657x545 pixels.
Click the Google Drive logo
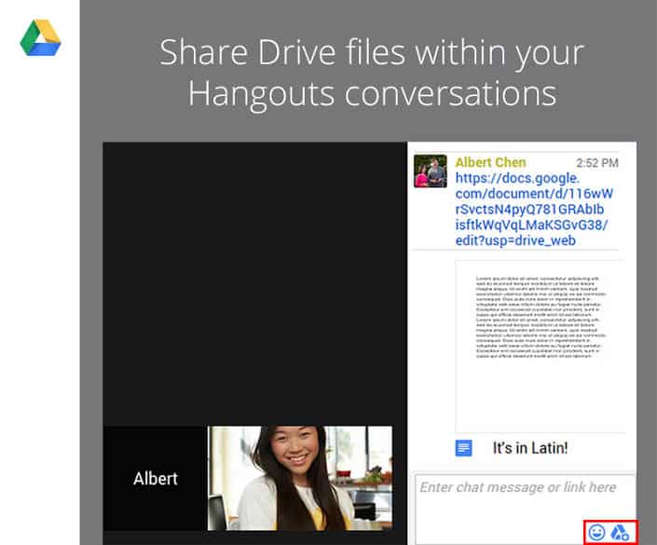coord(40,37)
